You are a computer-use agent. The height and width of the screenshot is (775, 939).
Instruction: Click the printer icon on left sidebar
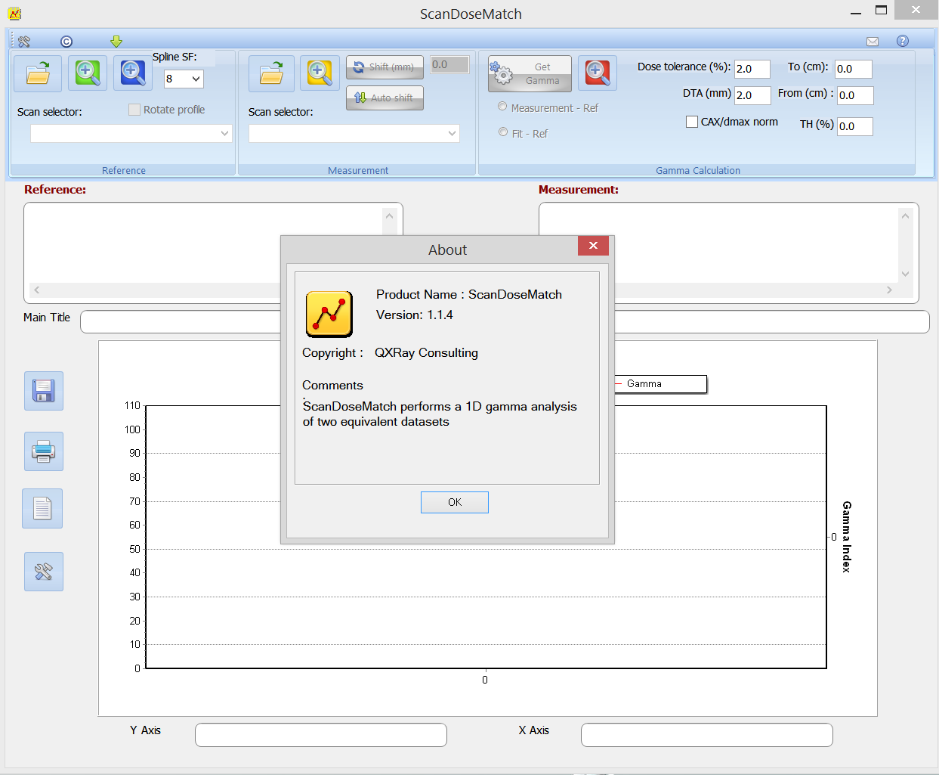[44, 451]
